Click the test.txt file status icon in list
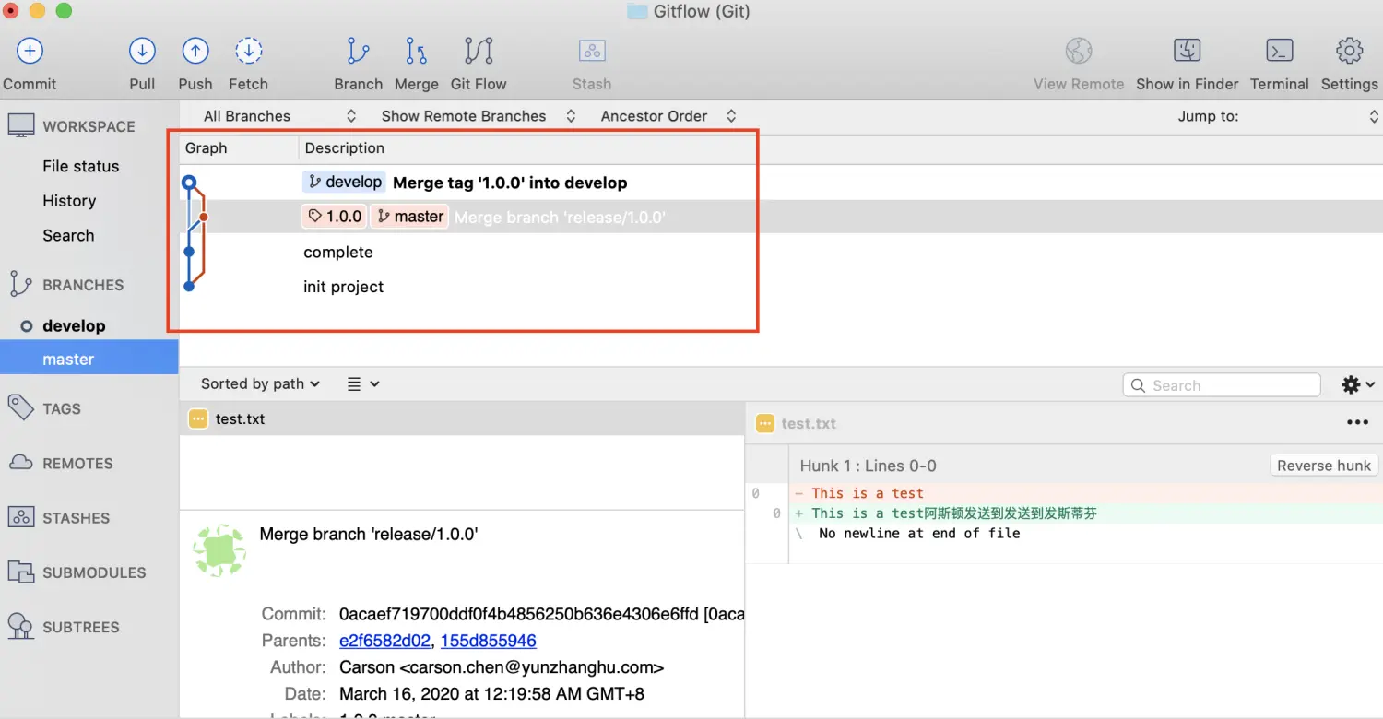The width and height of the screenshot is (1383, 719). pos(197,418)
